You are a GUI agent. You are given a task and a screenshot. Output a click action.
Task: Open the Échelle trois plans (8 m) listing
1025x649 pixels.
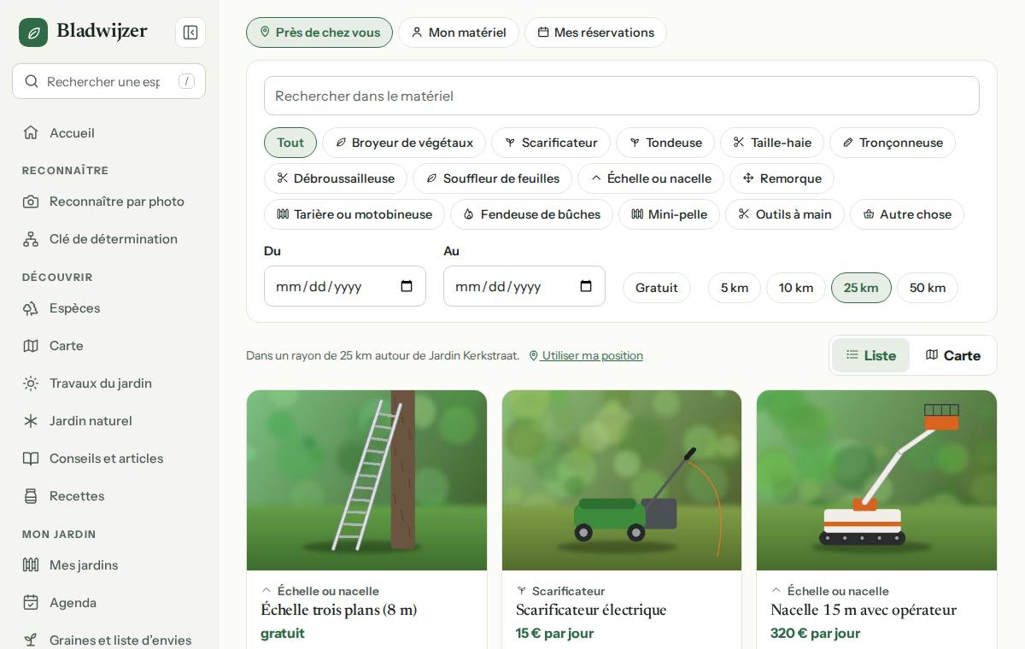(x=338, y=610)
